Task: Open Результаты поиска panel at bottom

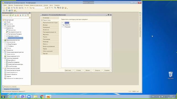Action: click(x=9, y=87)
